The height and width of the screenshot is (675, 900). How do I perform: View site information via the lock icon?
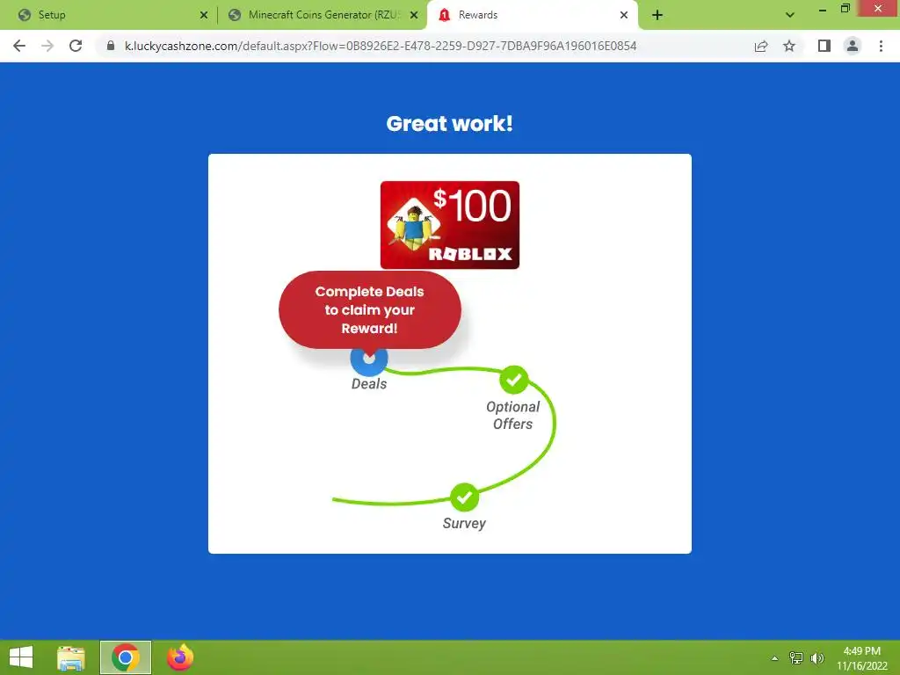(111, 46)
